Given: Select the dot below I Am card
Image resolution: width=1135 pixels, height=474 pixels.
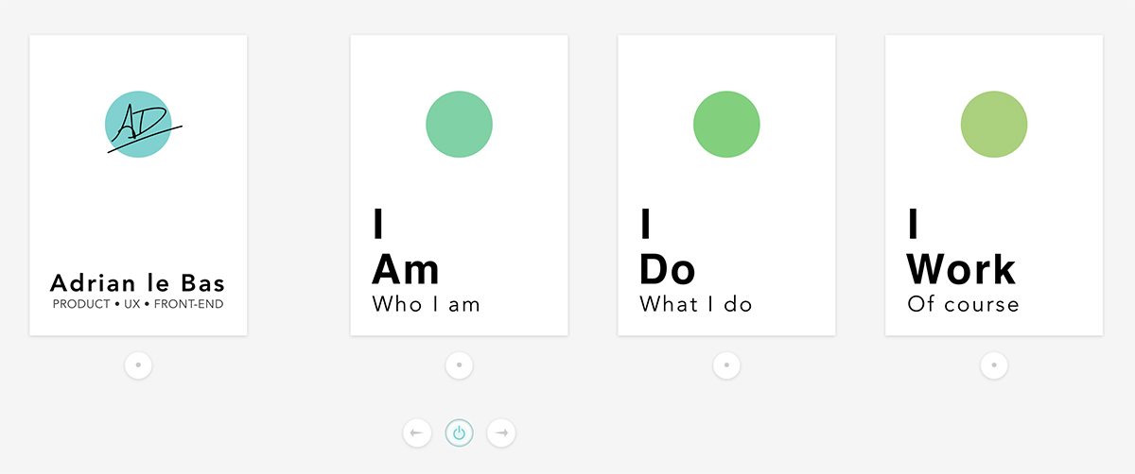Looking at the screenshot, I should (459, 364).
